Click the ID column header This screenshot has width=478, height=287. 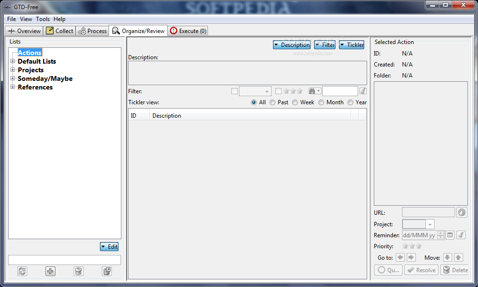(x=139, y=116)
